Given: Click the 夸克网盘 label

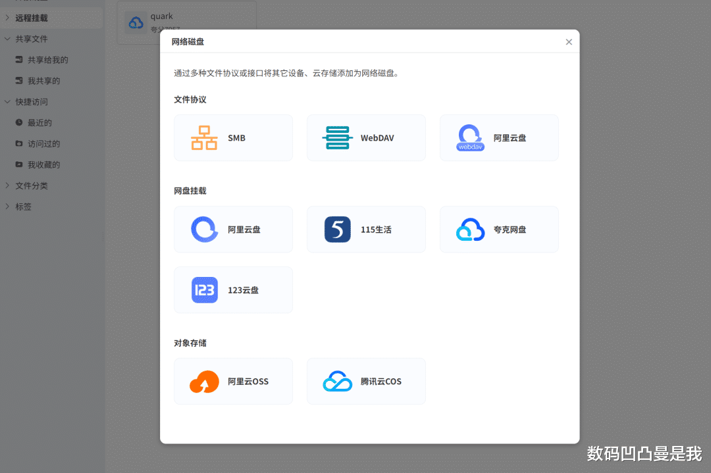Looking at the screenshot, I should (x=510, y=230).
